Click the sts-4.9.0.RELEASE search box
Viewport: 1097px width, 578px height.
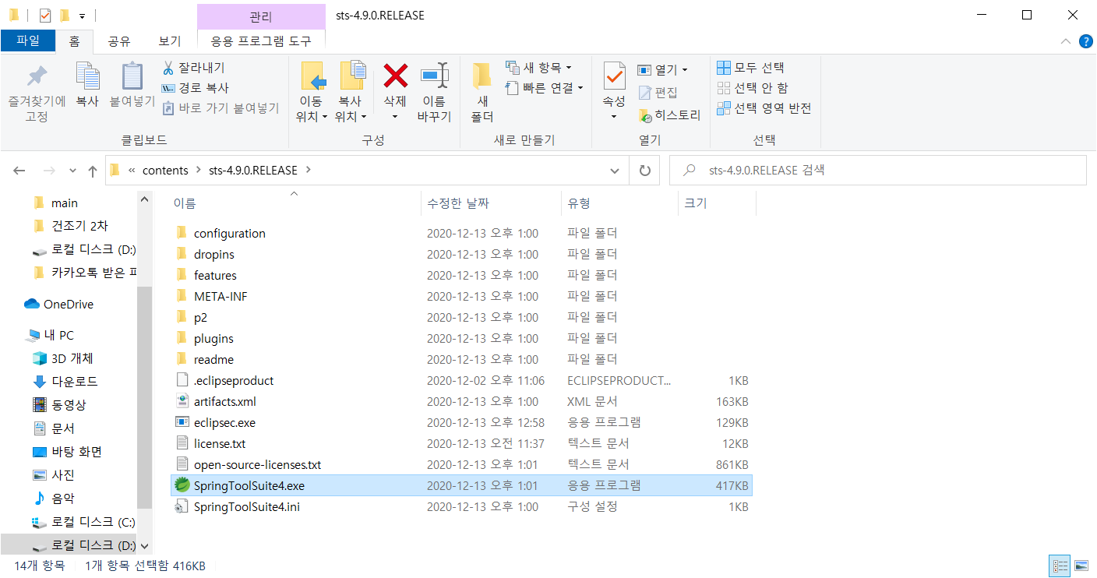point(878,170)
